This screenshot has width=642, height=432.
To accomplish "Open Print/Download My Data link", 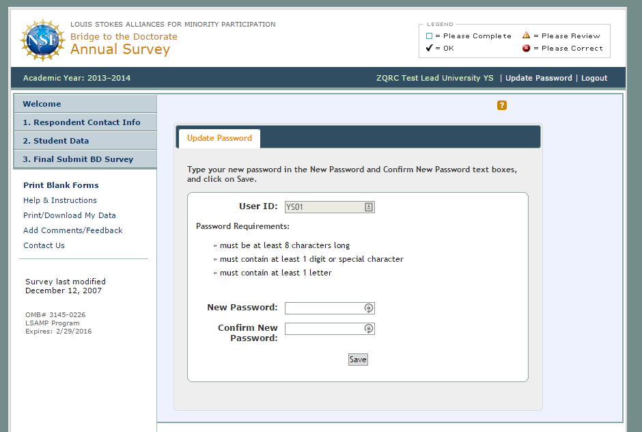I will pyautogui.click(x=70, y=215).
